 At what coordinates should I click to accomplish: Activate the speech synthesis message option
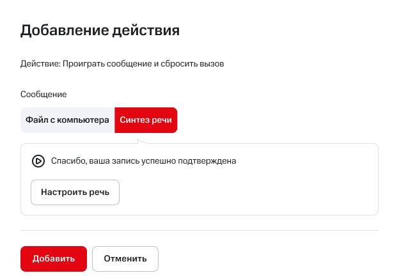146,120
